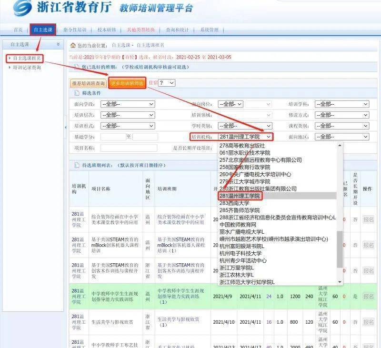
Task: Open the 首页 navigation item
Action: [x=18, y=30]
